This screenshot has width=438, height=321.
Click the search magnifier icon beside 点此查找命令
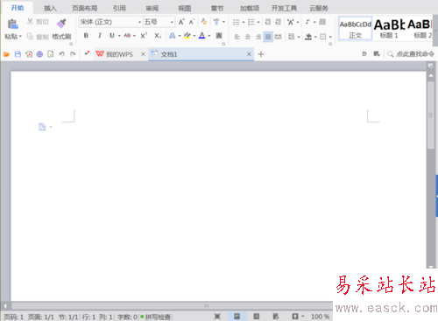(x=390, y=54)
